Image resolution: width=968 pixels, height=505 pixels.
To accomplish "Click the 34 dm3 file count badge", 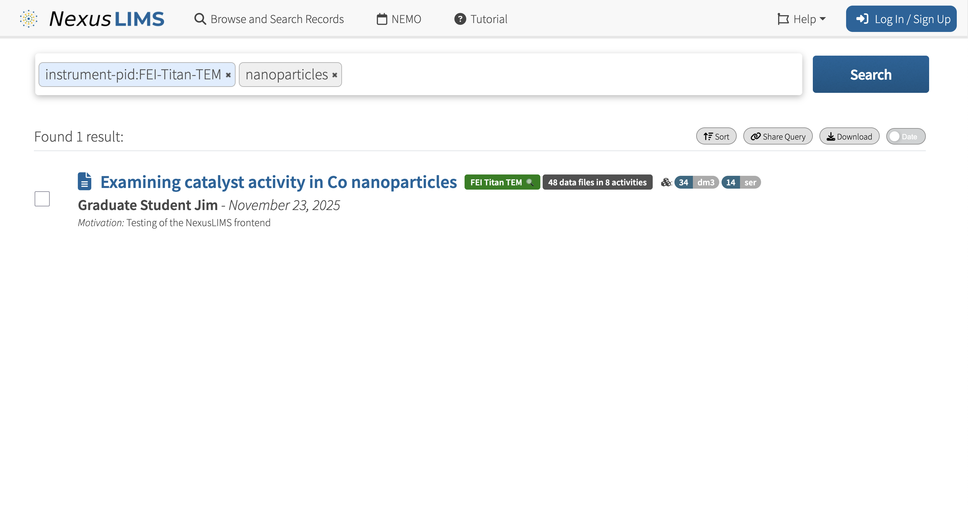I will (x=696, y=182).
